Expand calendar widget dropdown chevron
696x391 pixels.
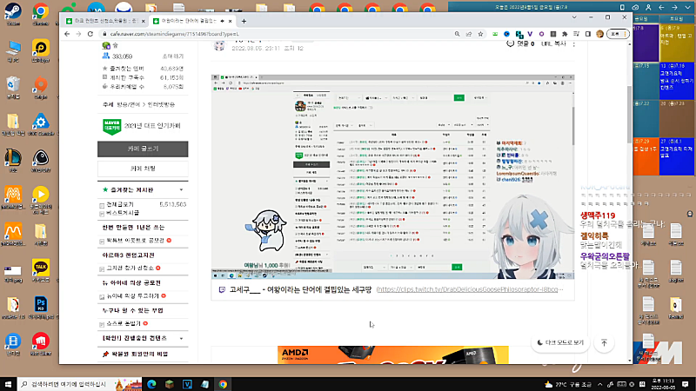click(x=687, y=7)
